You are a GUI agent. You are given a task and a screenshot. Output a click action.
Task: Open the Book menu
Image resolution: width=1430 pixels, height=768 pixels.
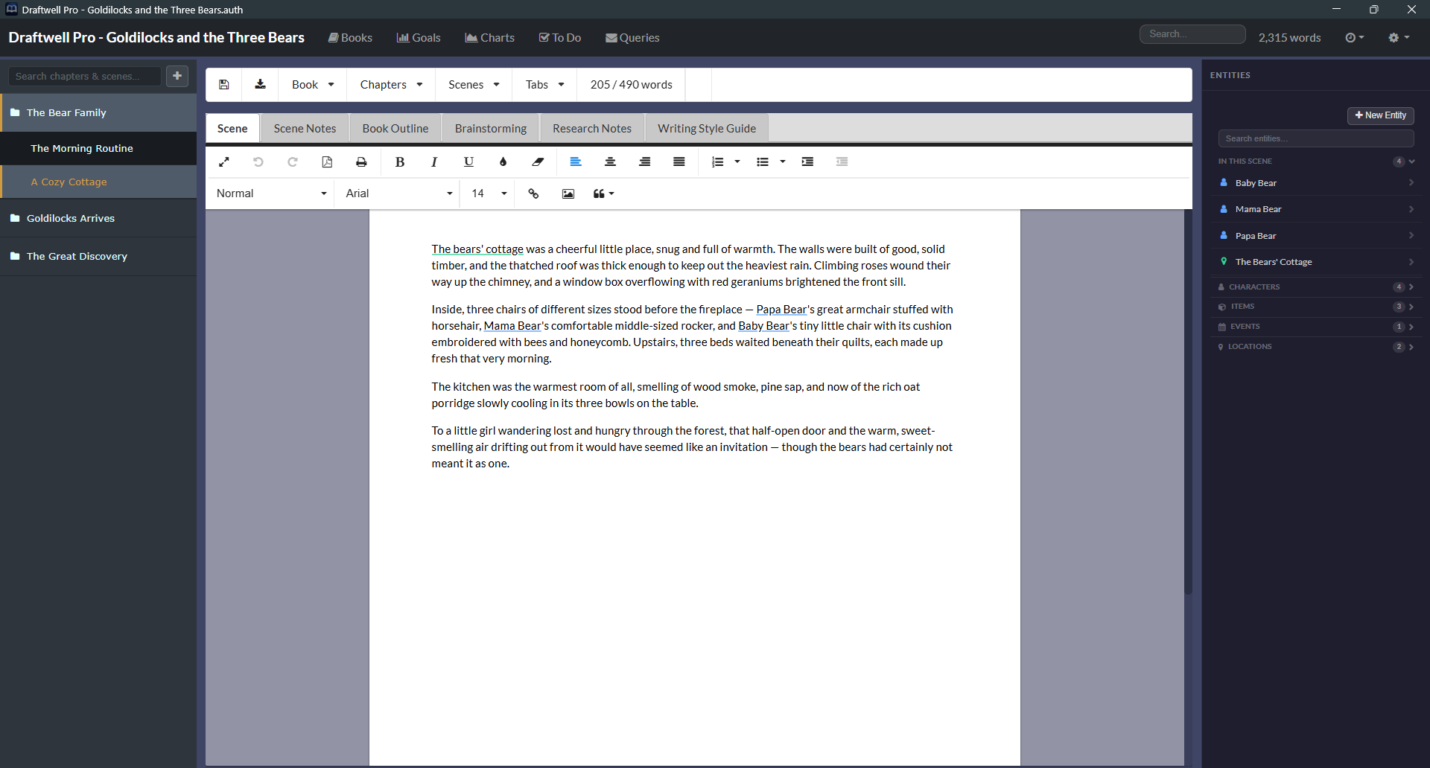(313, 85)
